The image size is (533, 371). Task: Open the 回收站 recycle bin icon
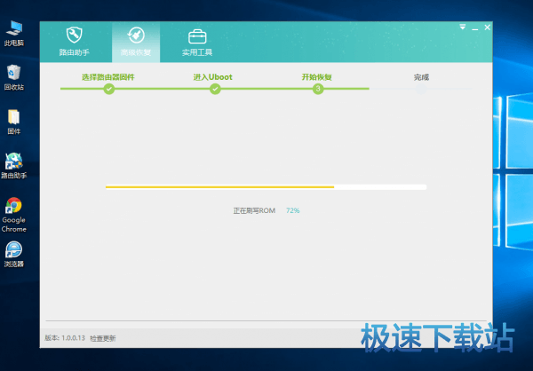click(x=14, y=75)
